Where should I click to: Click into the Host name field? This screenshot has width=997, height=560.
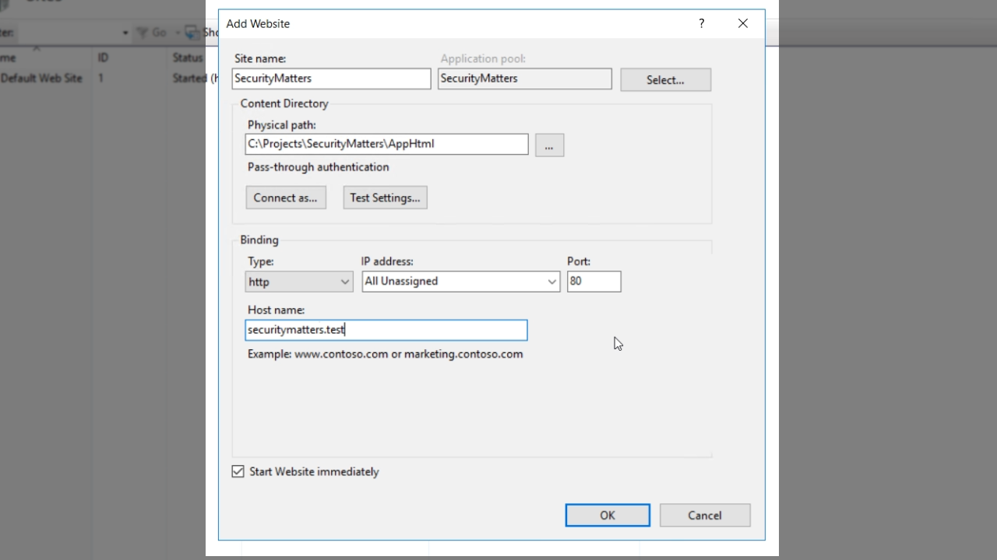(386, 330)
